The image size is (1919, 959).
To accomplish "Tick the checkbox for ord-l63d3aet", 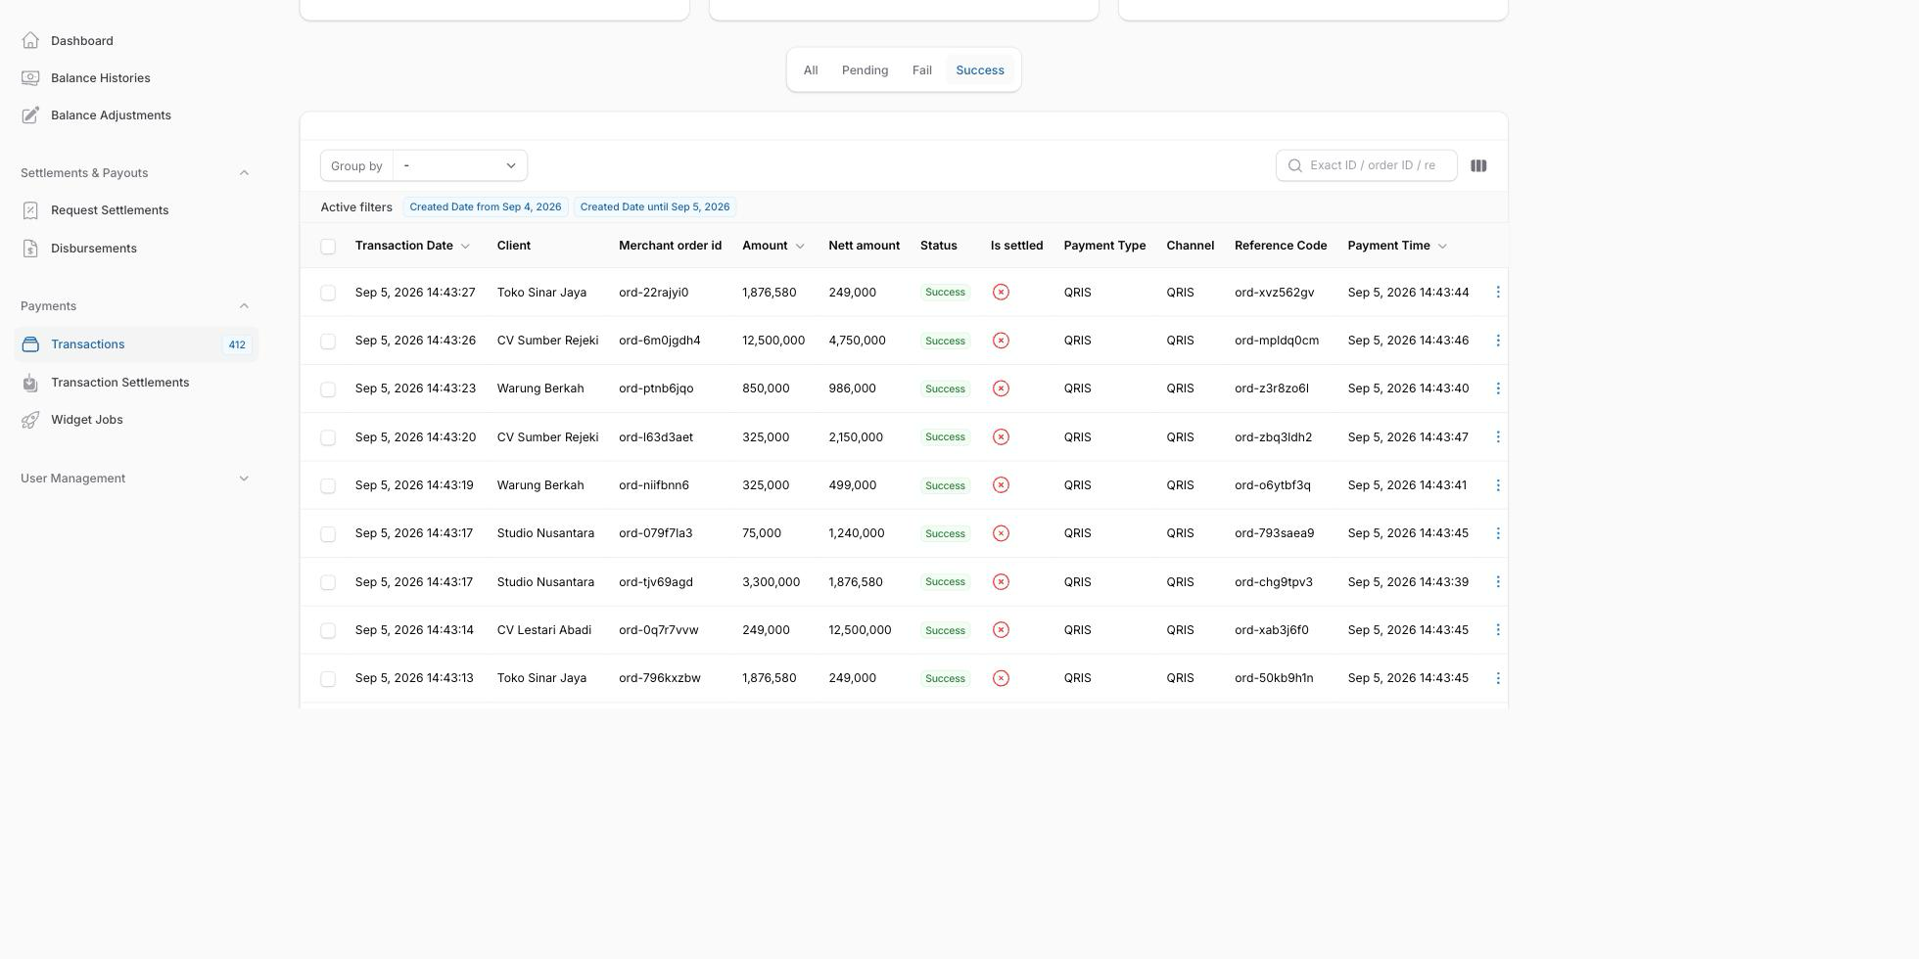I will coord(328,437).
